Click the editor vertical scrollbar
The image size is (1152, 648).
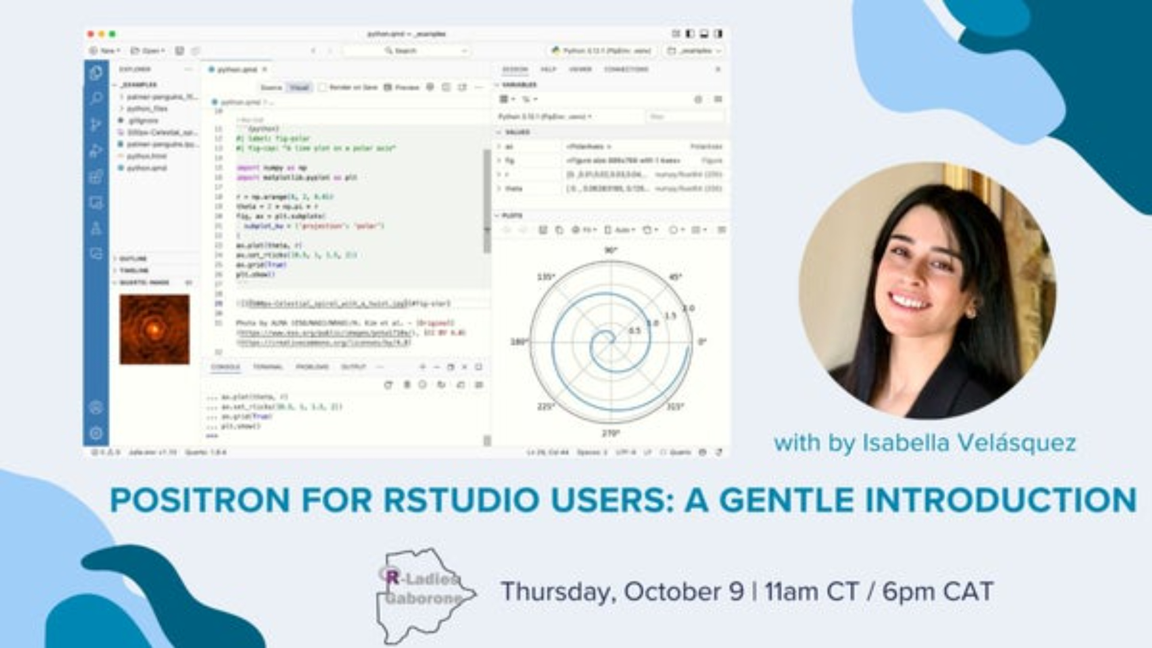[x=487, y=201]
